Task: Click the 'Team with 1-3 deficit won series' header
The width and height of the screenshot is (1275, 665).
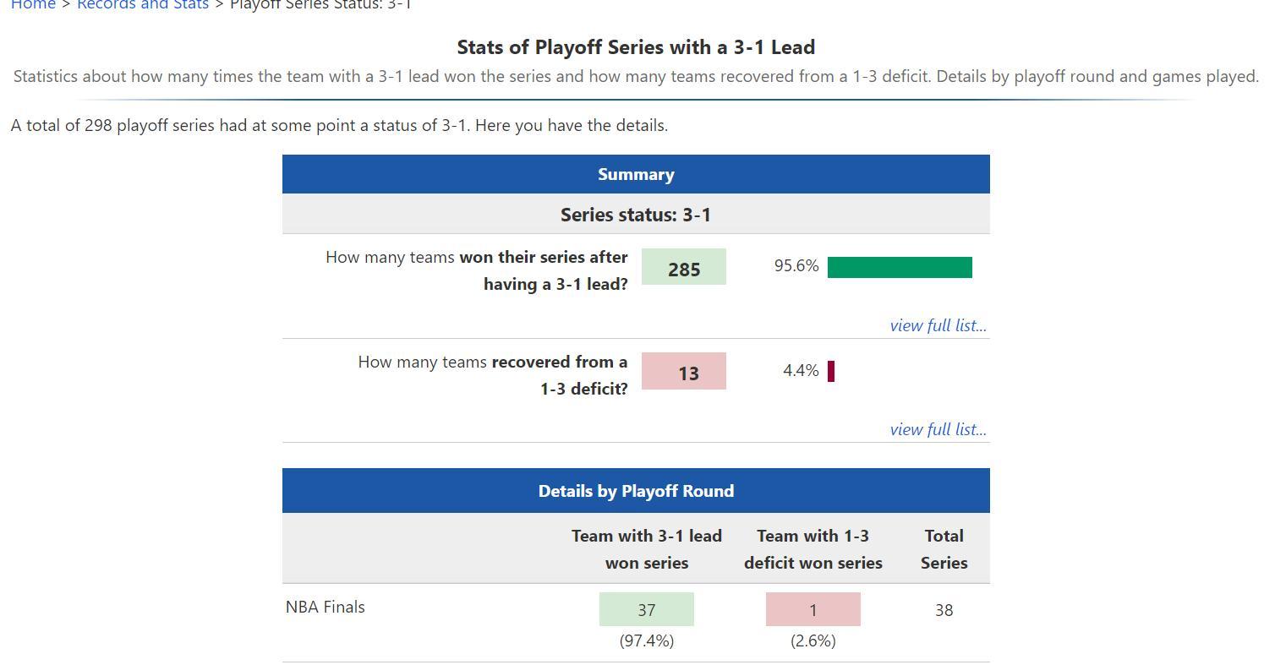Action: [x=813, y=549]
